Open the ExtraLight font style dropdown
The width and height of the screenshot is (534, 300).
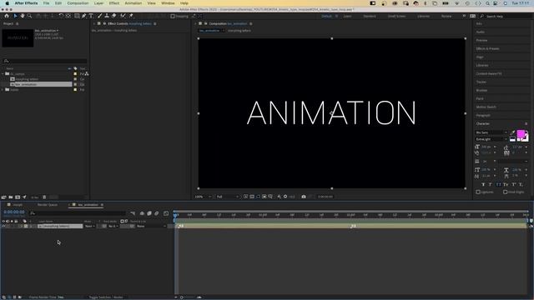click(x=491, y=139)
